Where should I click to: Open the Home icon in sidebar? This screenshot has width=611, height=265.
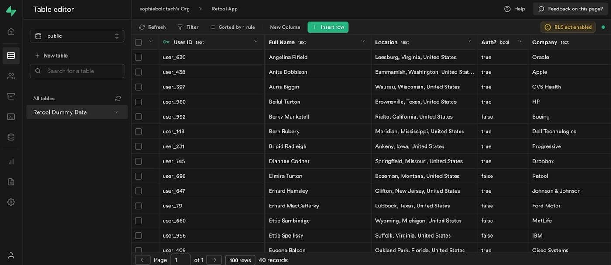[11, 31]
